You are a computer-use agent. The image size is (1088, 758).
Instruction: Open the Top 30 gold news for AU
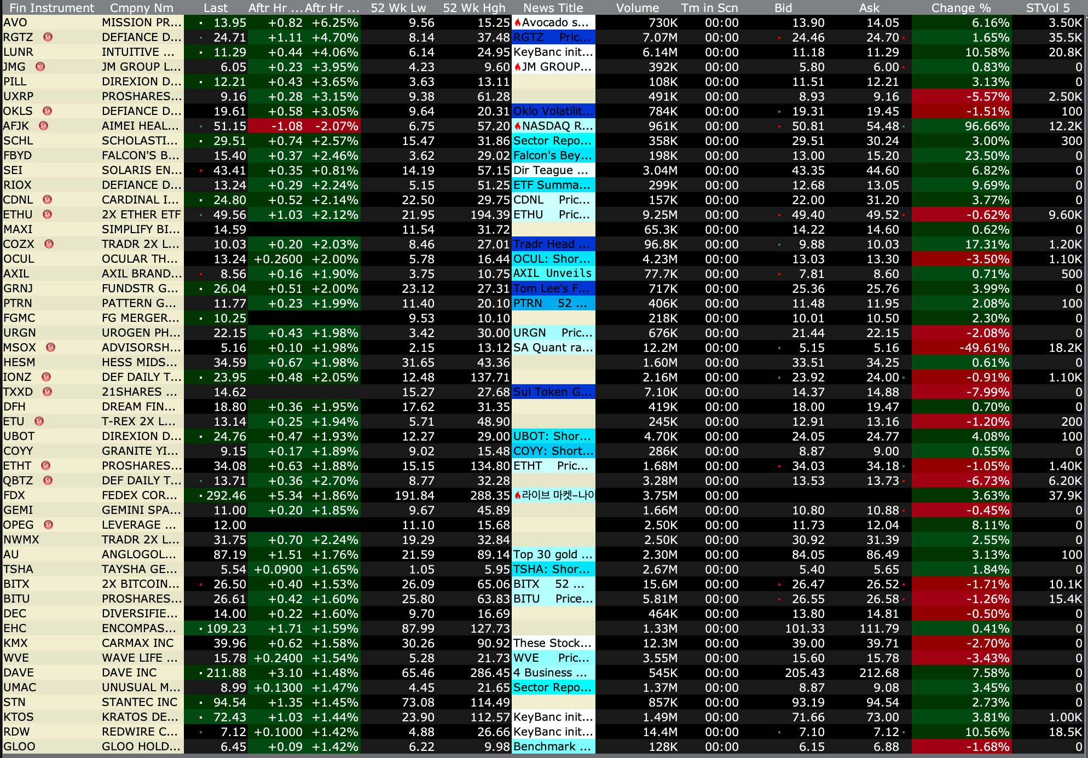[553, 554]
